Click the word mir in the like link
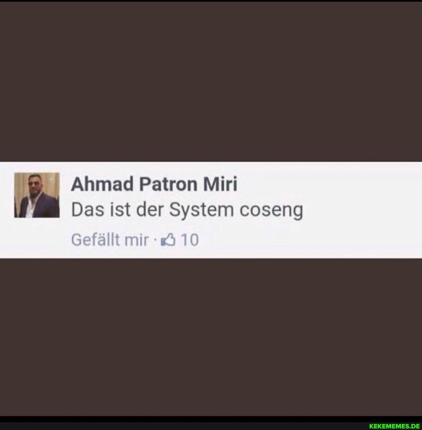Viewport: 422px width, 430px height. [136, 240]
